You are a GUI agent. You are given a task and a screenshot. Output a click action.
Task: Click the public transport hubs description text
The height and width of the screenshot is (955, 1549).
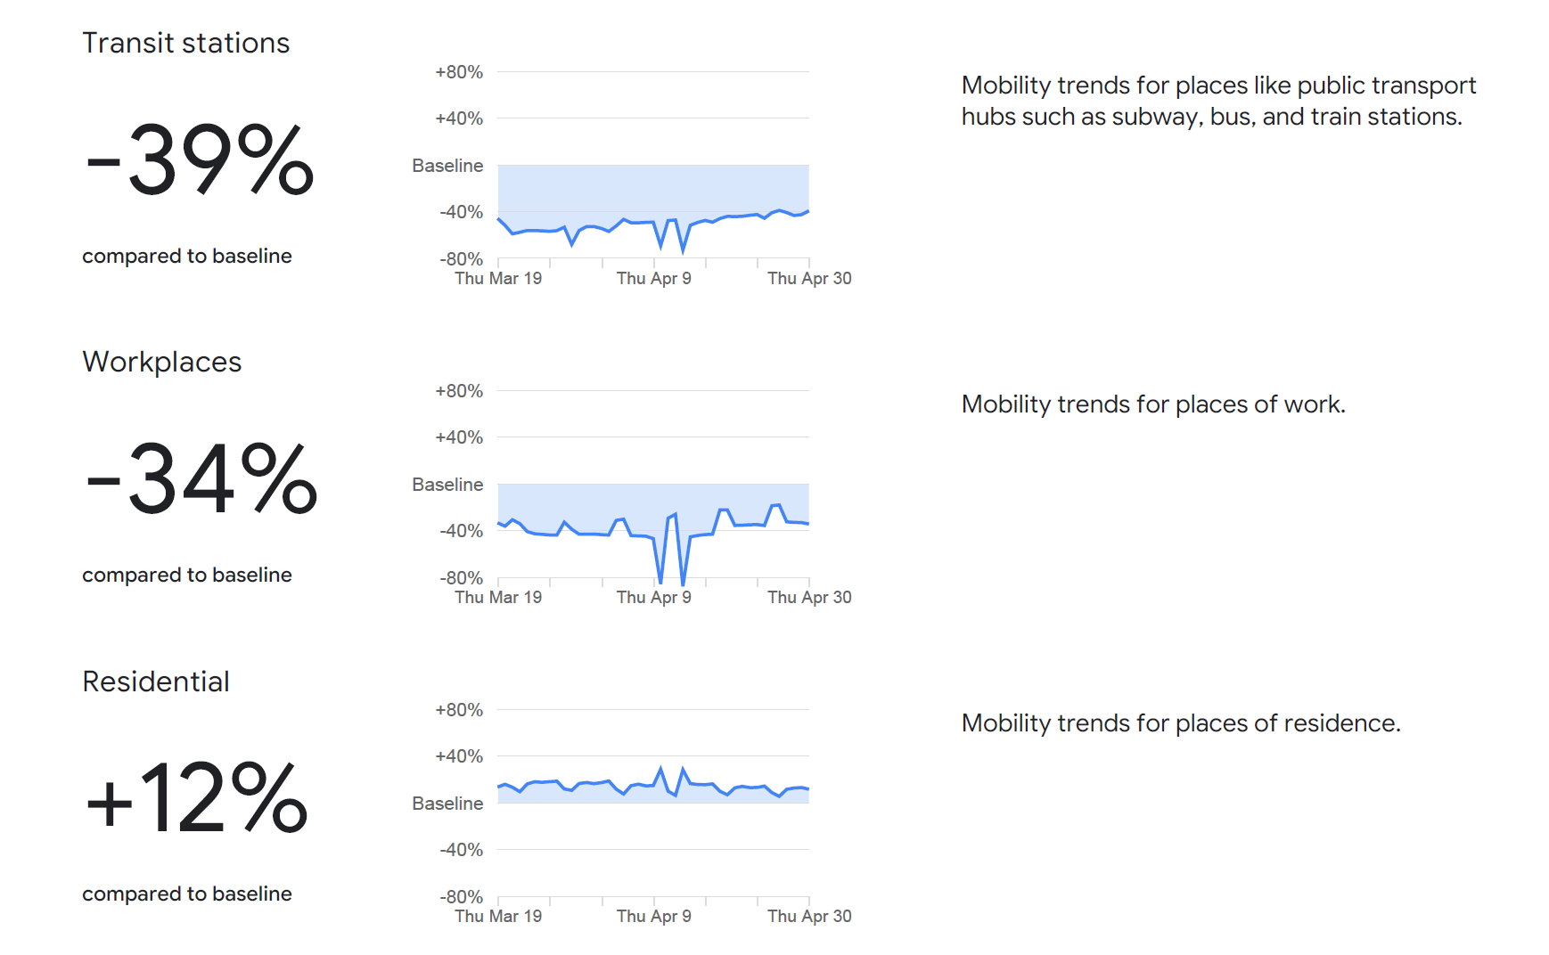(x=1217, y=101)
